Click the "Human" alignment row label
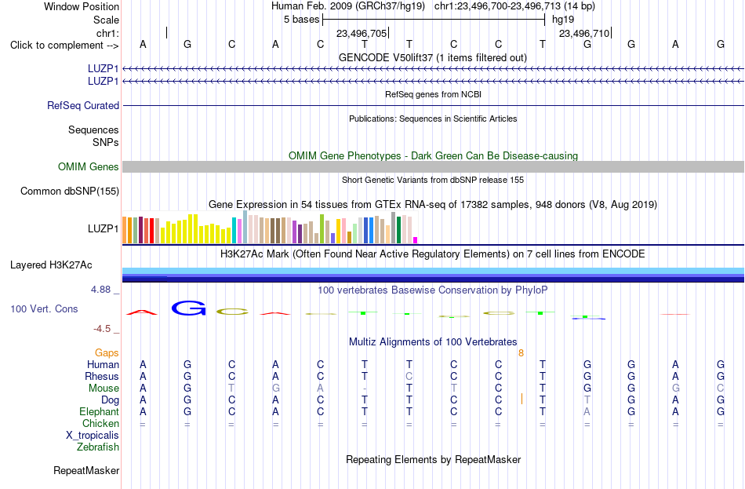Screen dimensions: 745x489 (x=103, y=364)
